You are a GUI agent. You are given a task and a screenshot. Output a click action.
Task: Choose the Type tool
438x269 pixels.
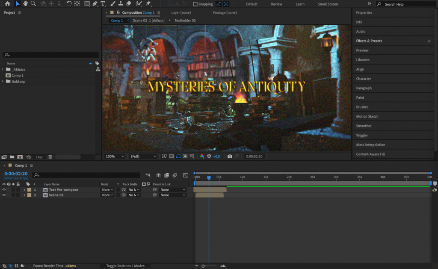pyautogui.click(x=103, y=4)
